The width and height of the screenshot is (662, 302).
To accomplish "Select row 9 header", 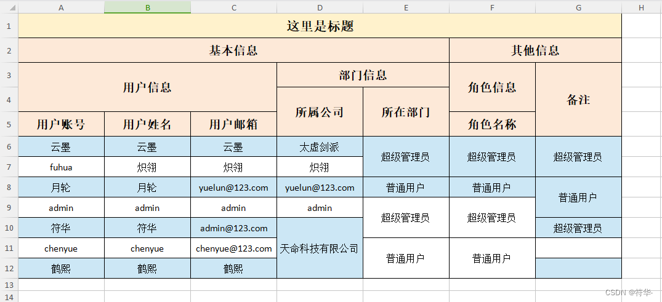I will point(9,207).
